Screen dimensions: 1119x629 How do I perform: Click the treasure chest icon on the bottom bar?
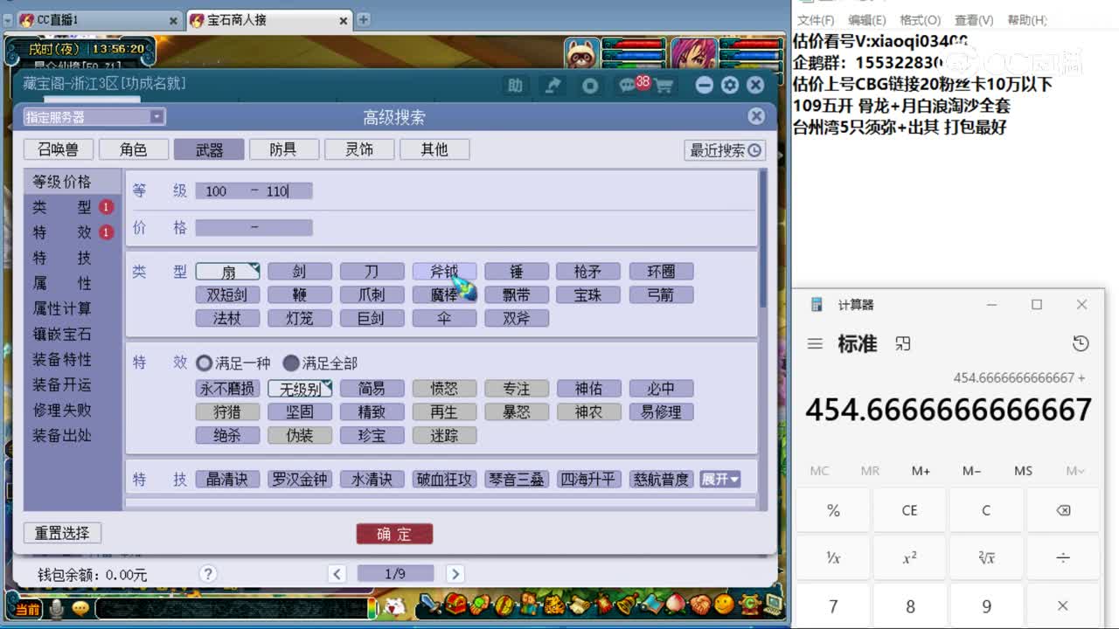coord(454,606)
